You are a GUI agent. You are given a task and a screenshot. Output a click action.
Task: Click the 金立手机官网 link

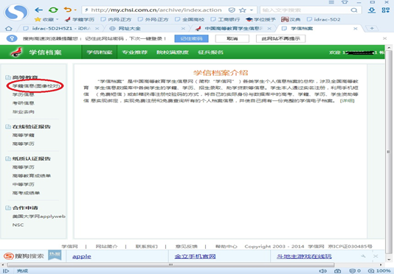coord(195,256)
